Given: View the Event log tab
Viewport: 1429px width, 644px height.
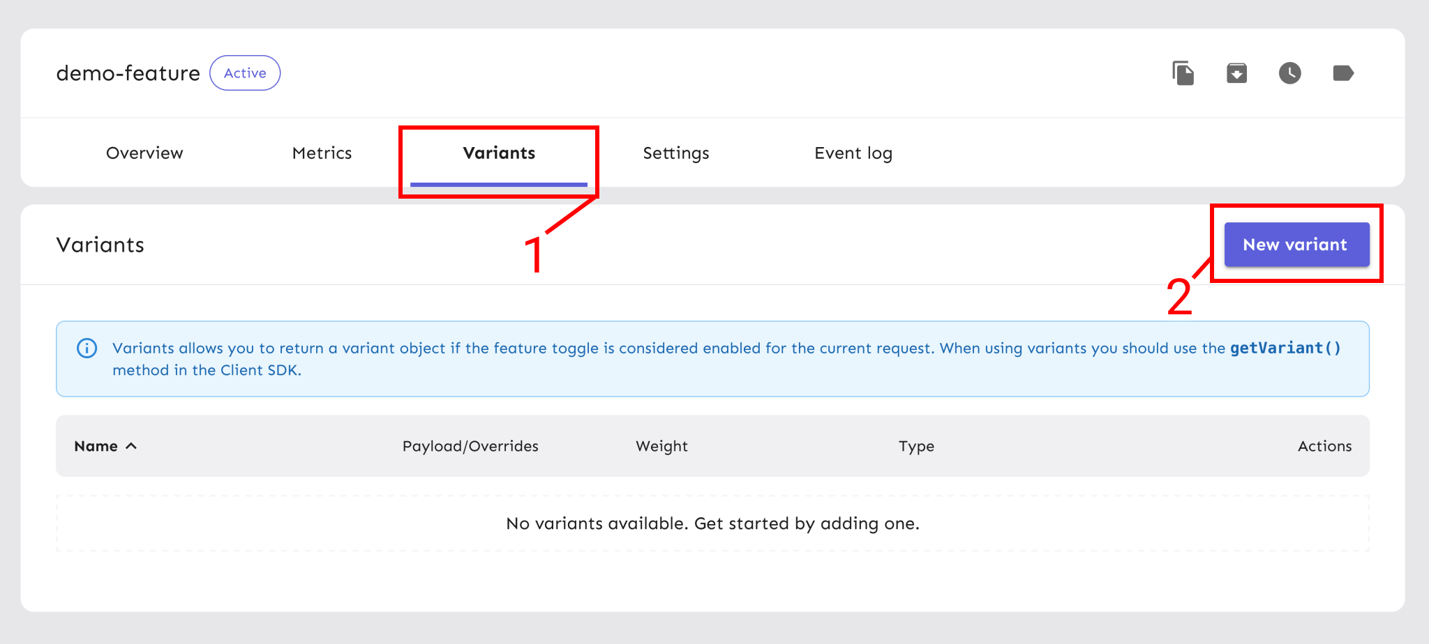Looking at the screenshot, I should point(853,153).
